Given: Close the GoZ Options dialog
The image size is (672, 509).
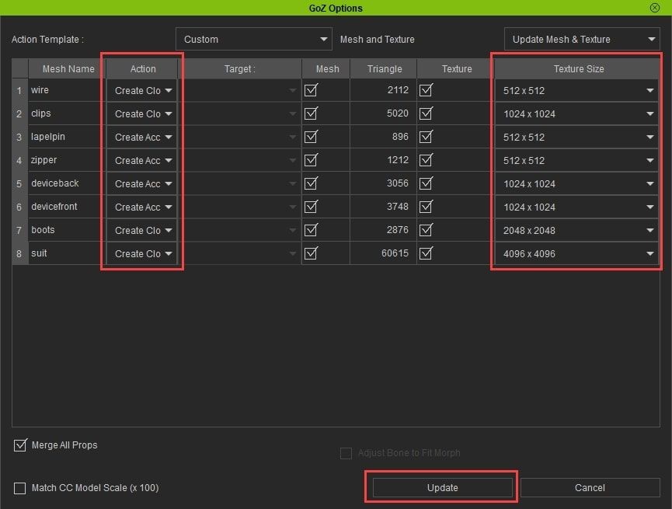Looking at the screenshot, I should (655, 8).
